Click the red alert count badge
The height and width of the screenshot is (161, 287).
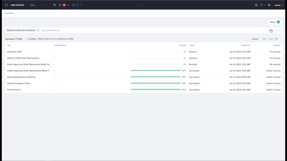(x=64, y=5)
